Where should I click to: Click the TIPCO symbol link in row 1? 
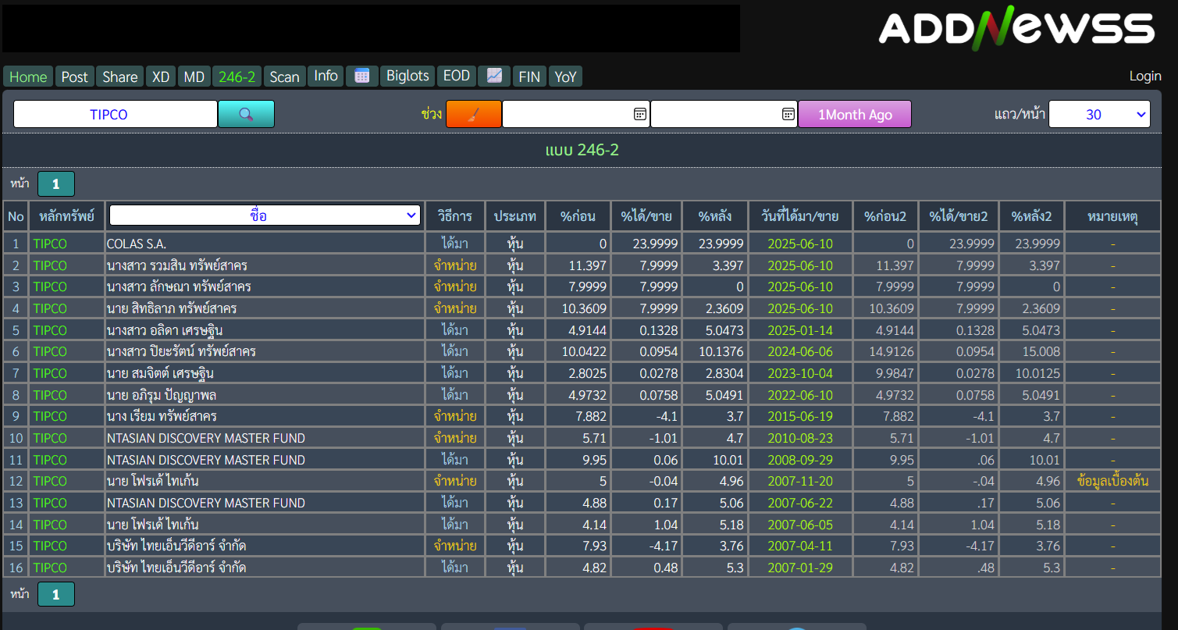click(50, 244)
